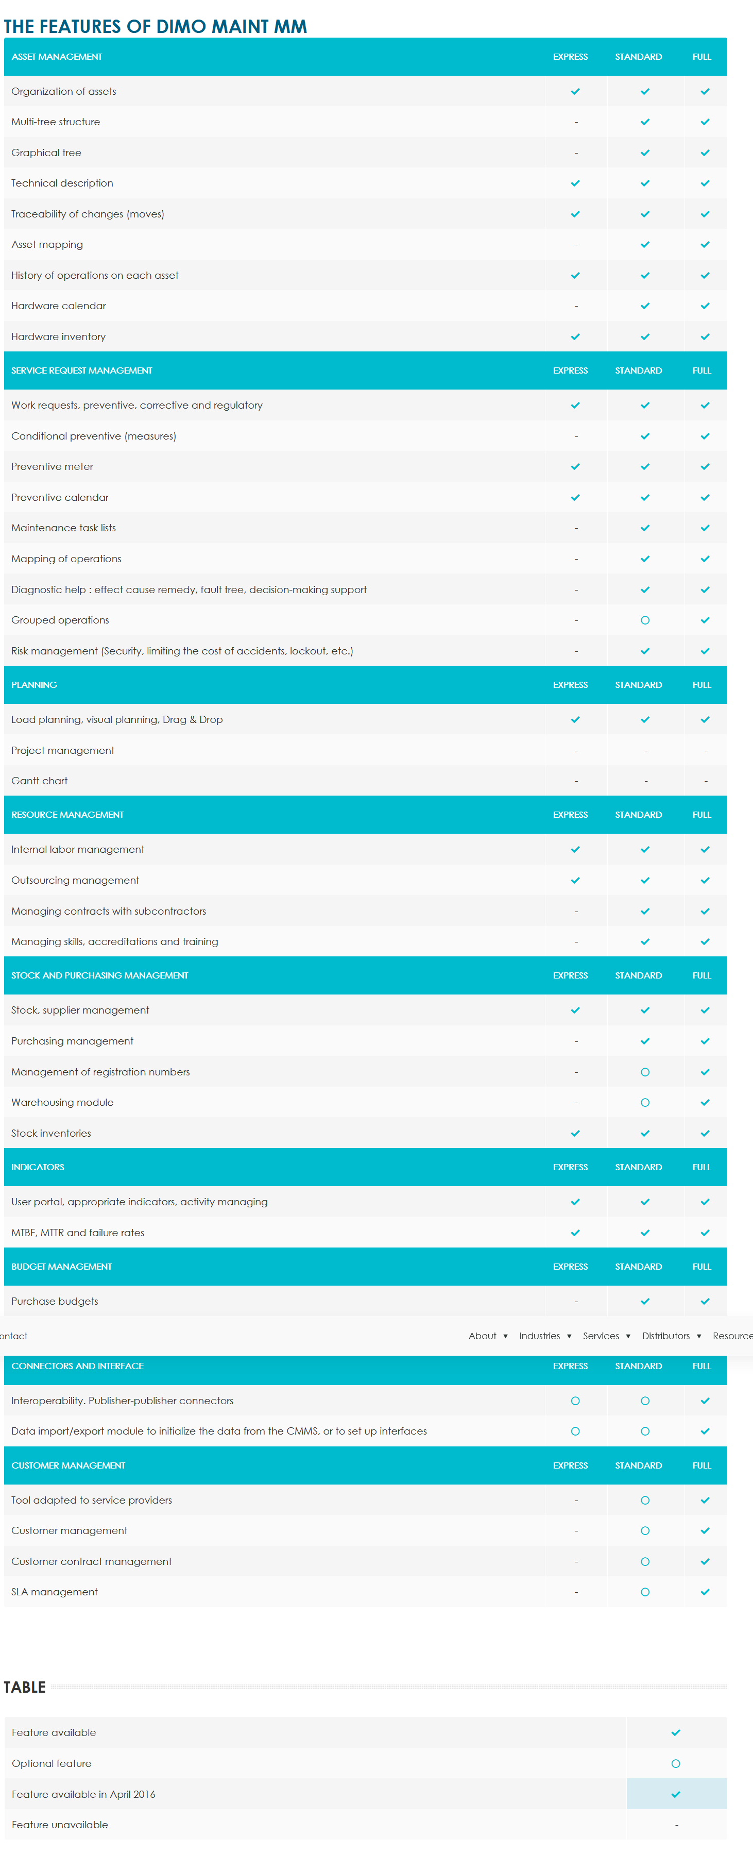
Task: Click the Optional feature circle in legend
Action: (x=675, y=1763)
